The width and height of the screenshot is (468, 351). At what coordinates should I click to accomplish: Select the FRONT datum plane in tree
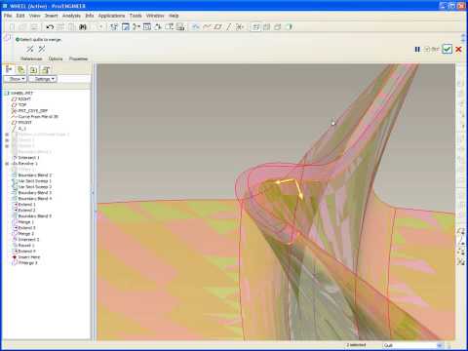coord(21,122)
